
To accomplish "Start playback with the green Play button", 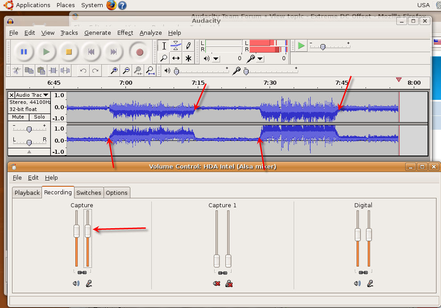I will (46, 52).
